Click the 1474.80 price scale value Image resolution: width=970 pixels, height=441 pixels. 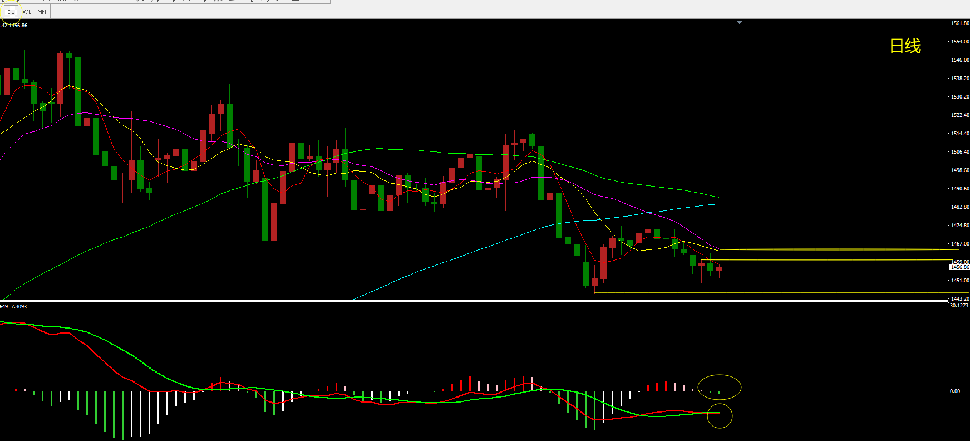pos(960,226)
